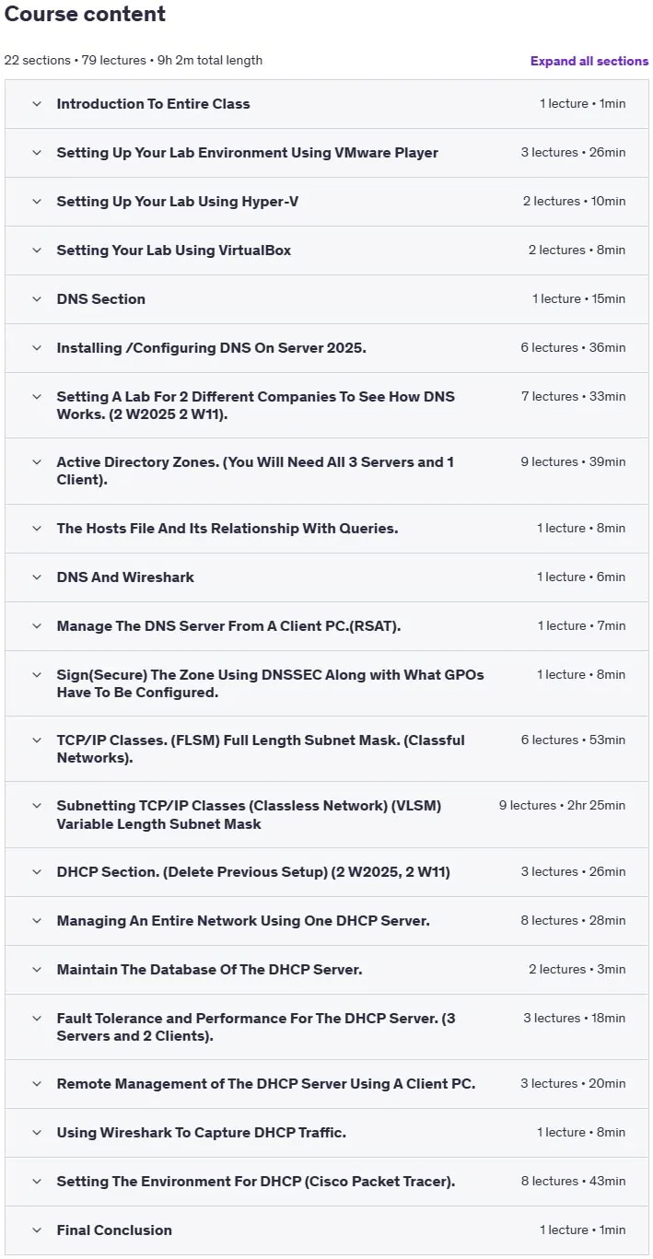Expand chevron for Fault Tolerance and Performance section
Image resolution: width=653 pixels, height=1259 pixels.
coord(37,1019)
